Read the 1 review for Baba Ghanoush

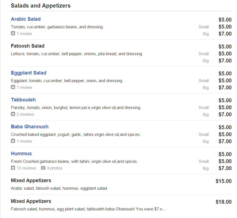point(24,141)
